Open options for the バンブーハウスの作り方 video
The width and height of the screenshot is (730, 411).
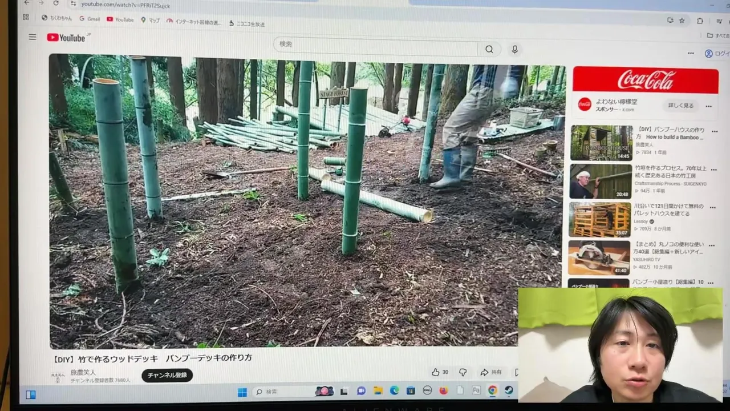point(715,131)
